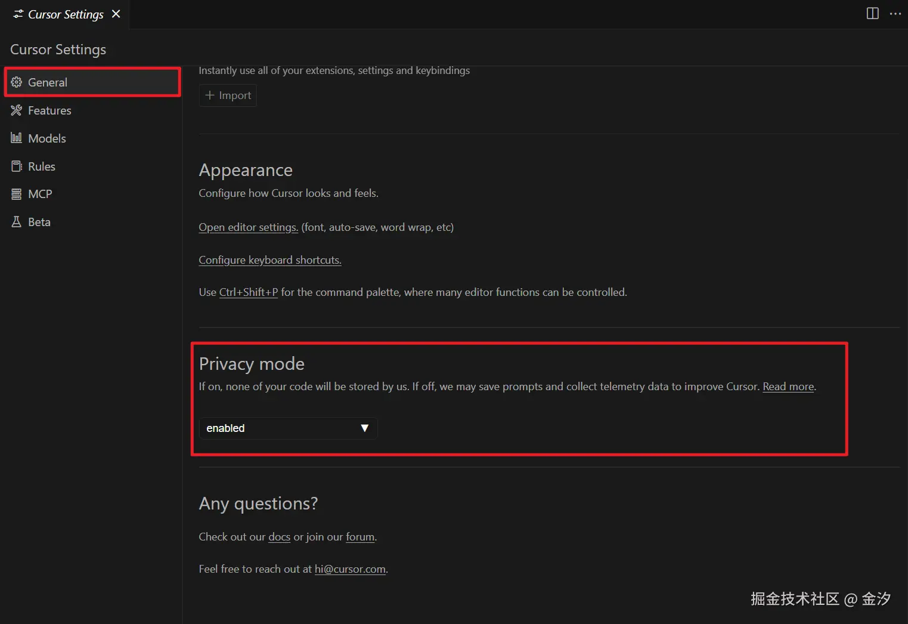Click the MCP server icon
This screenshot has width=908, height=624.
tap(17, 194)
